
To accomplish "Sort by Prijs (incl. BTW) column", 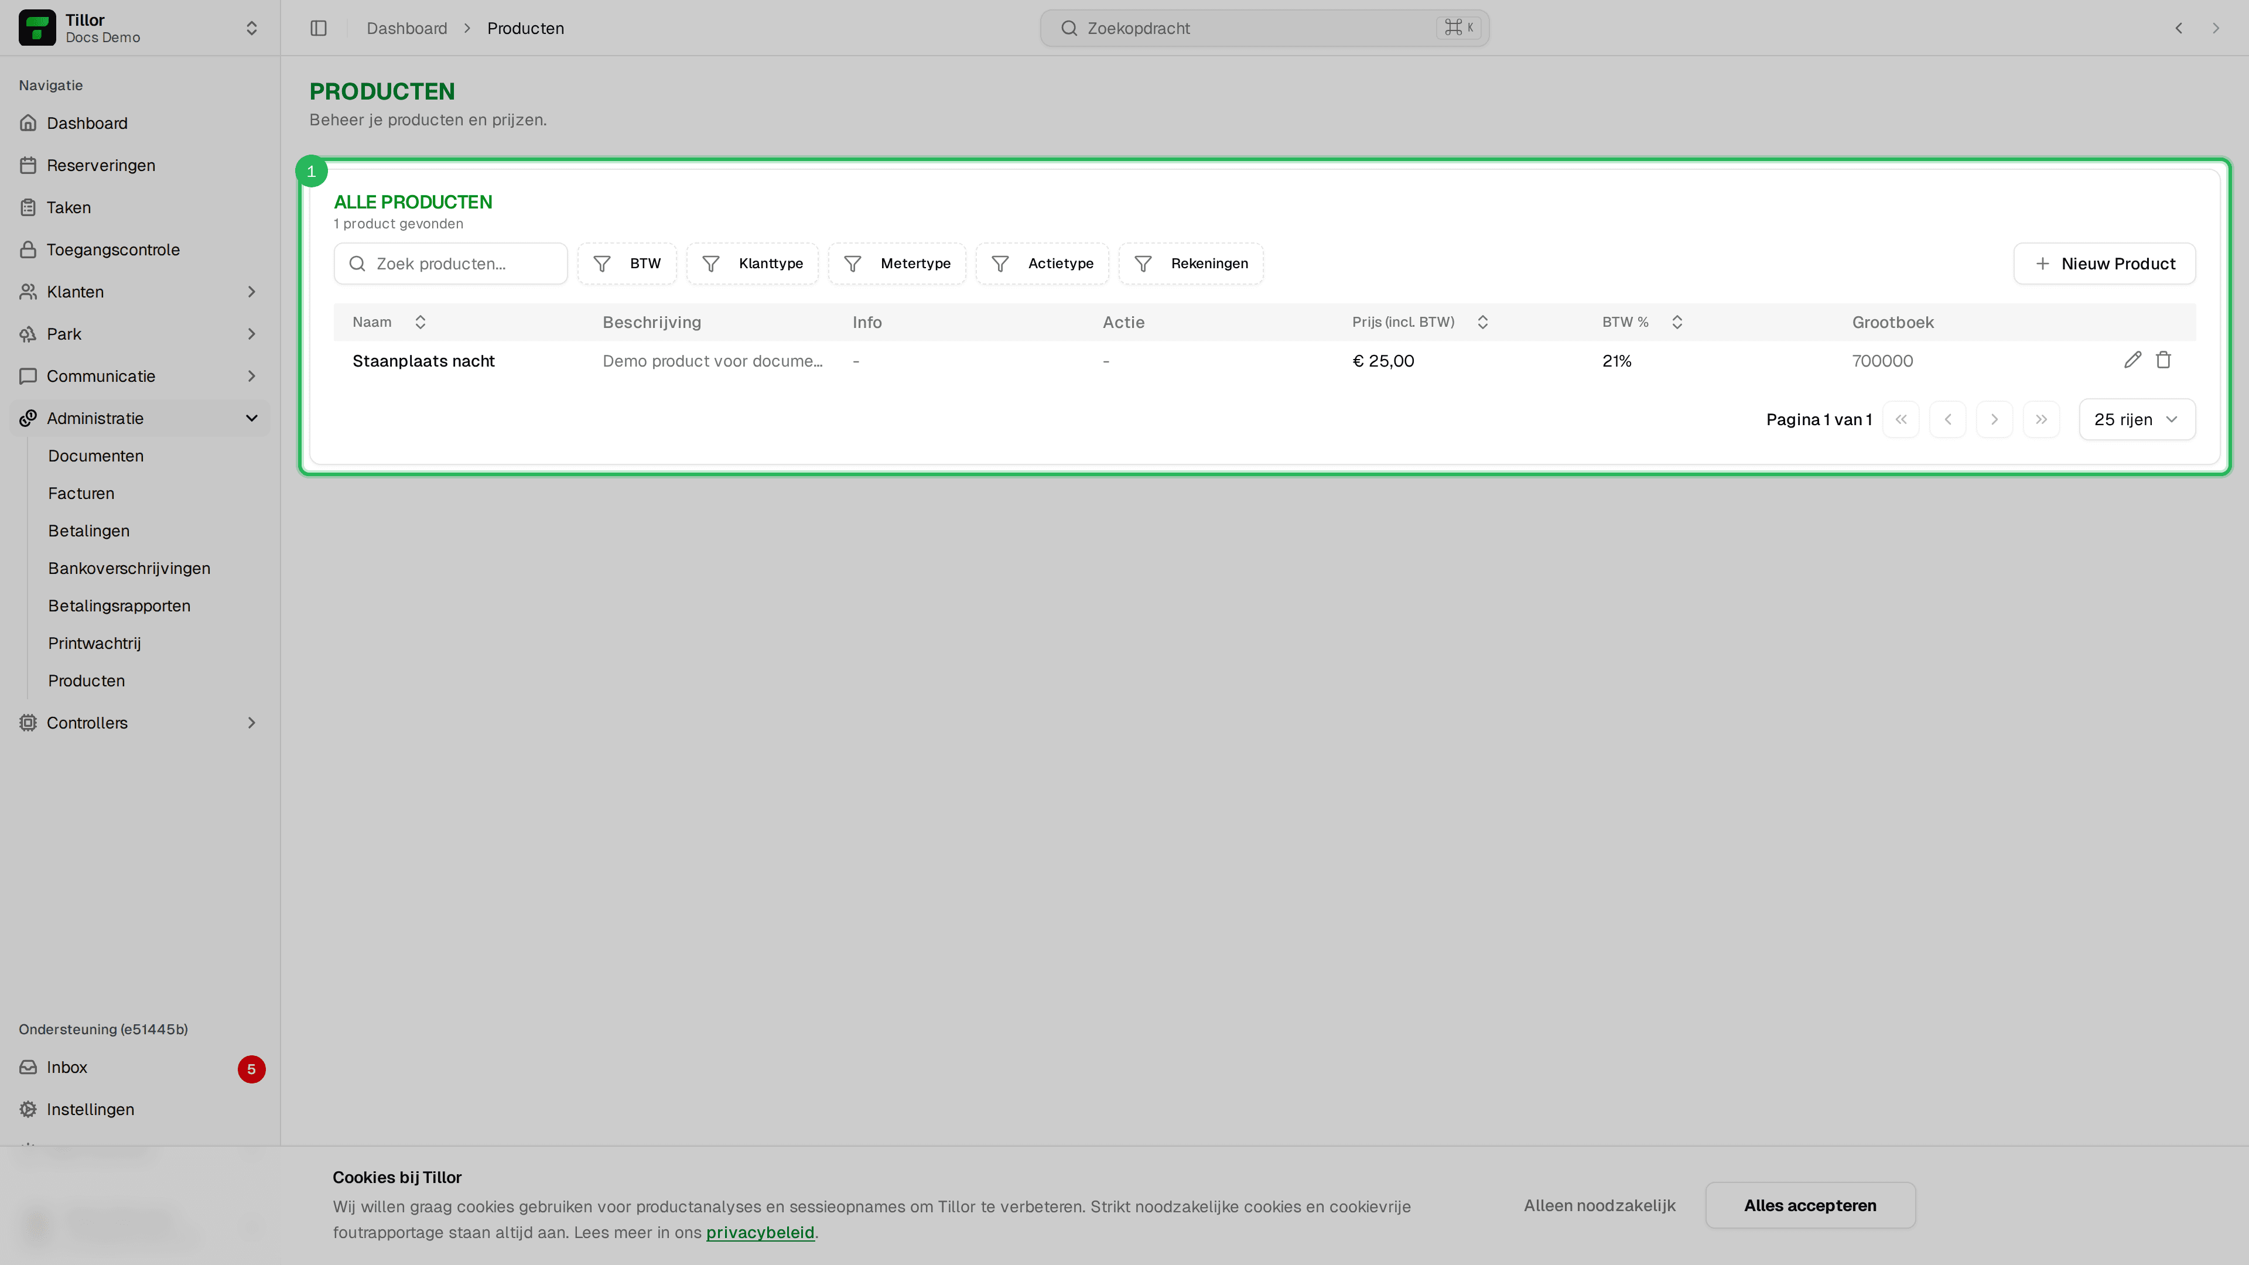I will 1420,322.
